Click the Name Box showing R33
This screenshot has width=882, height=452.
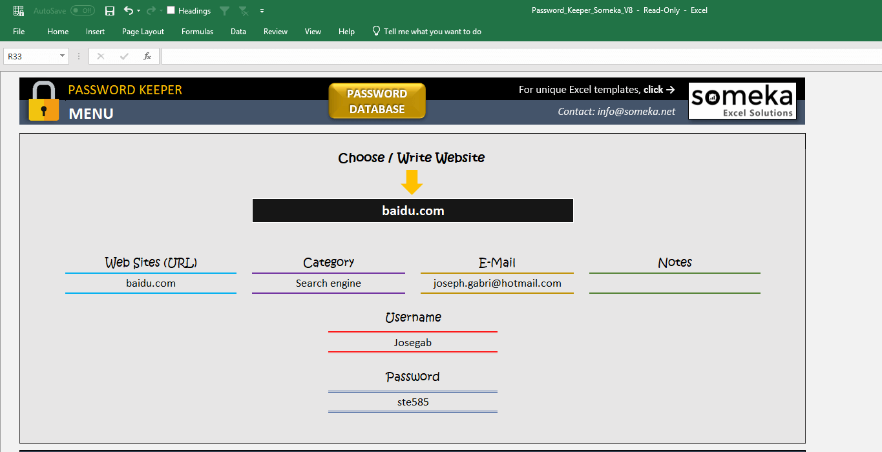pos(30,56)
